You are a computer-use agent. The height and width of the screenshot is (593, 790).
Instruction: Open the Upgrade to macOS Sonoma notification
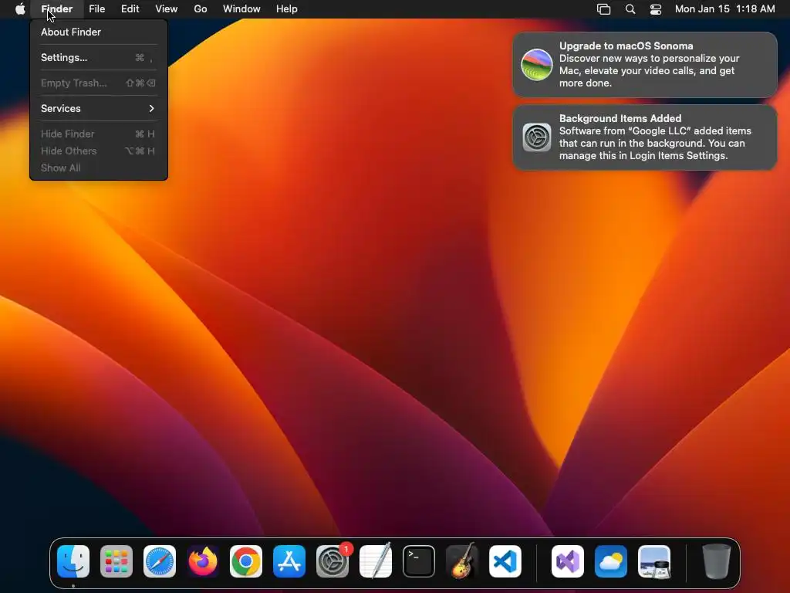pos(645,65)
